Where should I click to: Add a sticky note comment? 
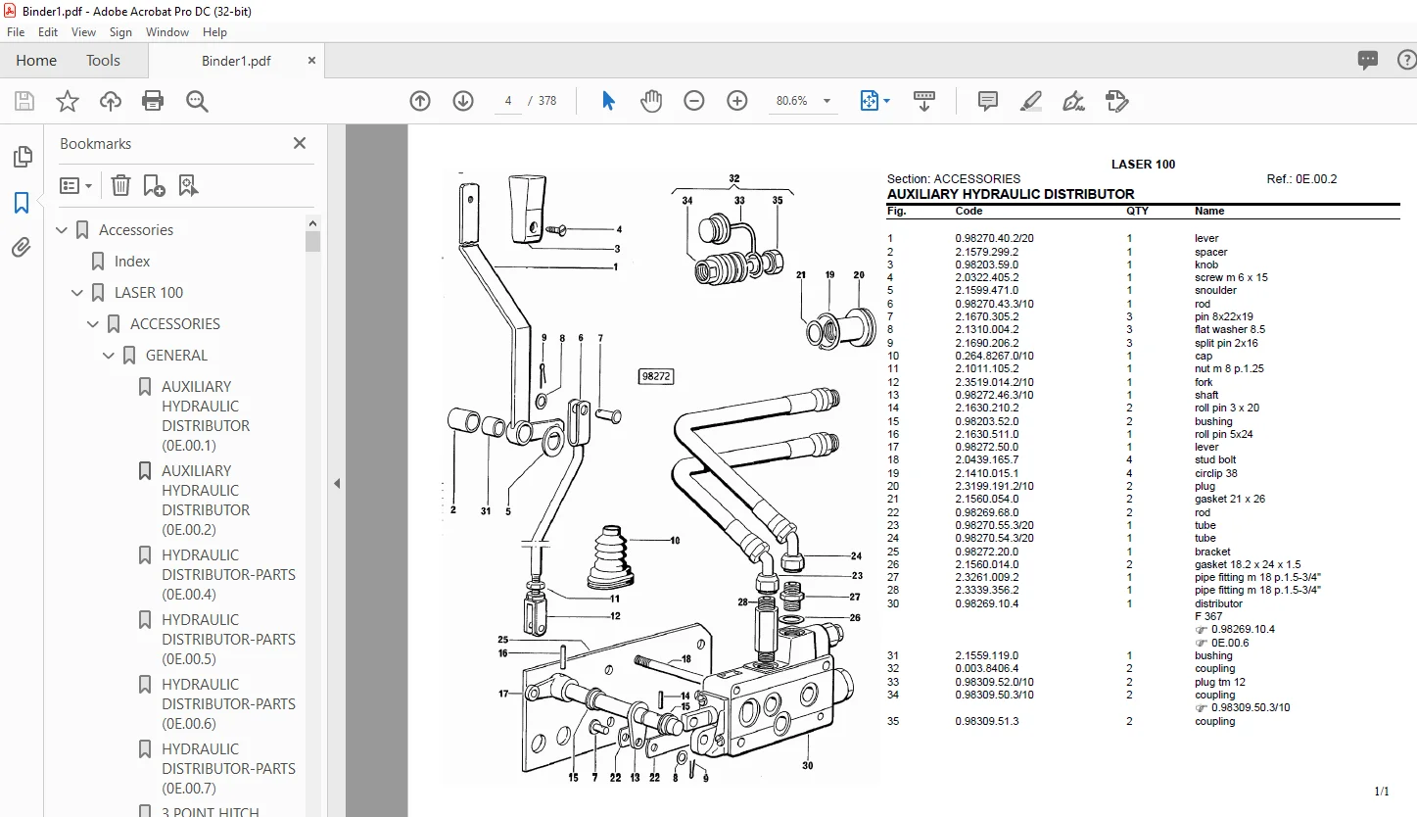[988, 101]
